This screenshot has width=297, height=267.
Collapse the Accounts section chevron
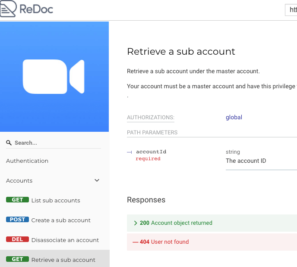pos(97,180)
